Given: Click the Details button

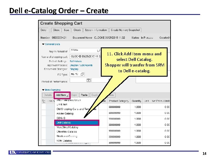Looking at the screenshot, I should (x=48, y=95).
